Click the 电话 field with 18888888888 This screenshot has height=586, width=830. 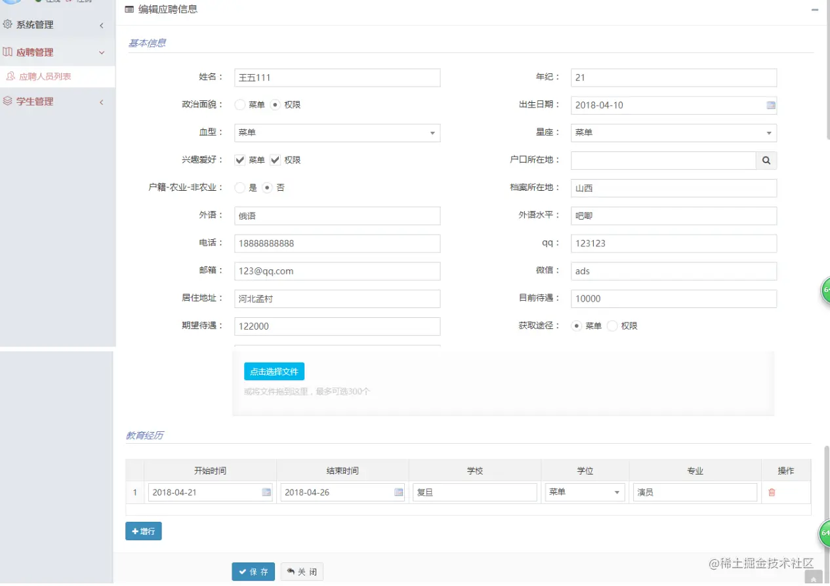click(x=337, y=243)
